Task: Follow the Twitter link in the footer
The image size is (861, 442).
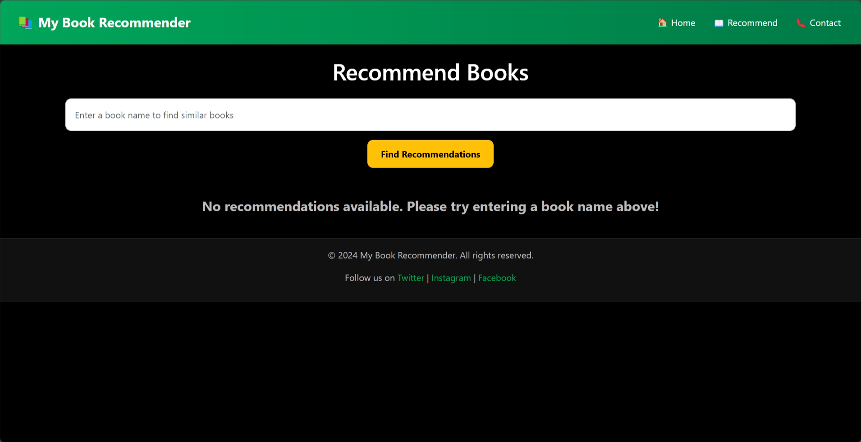Action: [411, 278]
